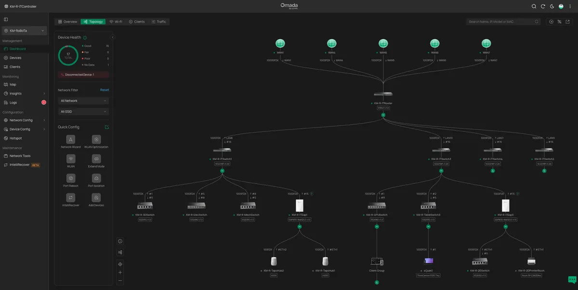This screenshot has height=290, width=578.
Task: Open the All SSID filter dropdown
Action: 83,111
